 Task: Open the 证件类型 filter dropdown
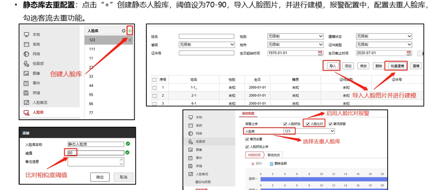point(384,44)
